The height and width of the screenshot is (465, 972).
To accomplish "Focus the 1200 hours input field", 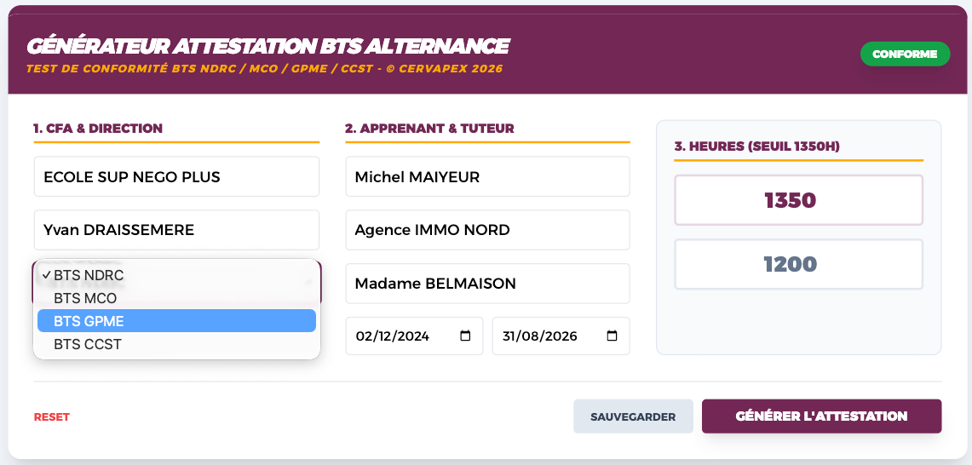I will click(798, 264).
